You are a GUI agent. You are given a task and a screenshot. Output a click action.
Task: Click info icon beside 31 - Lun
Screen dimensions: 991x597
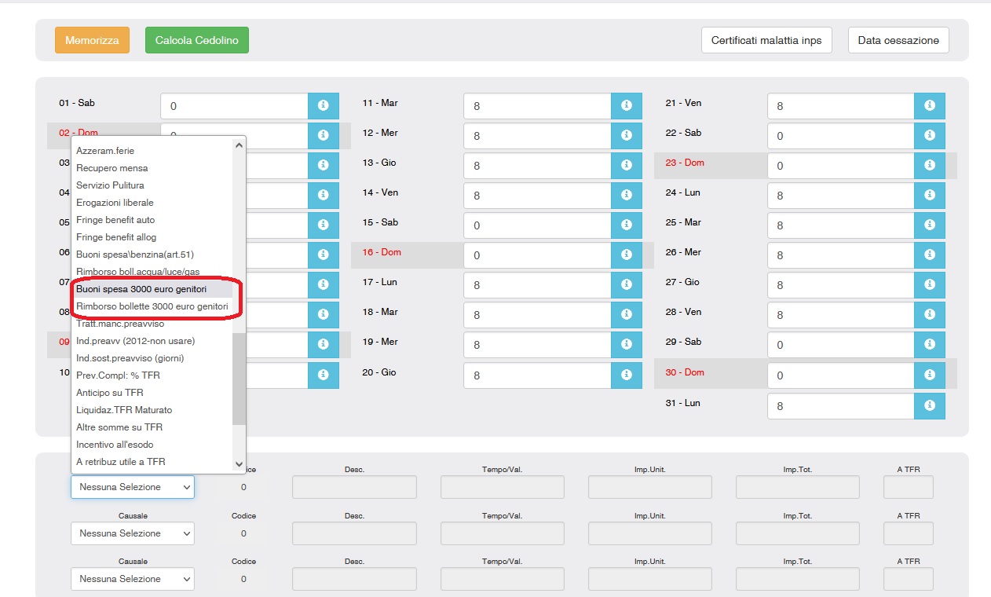click(x=930, y=405)
